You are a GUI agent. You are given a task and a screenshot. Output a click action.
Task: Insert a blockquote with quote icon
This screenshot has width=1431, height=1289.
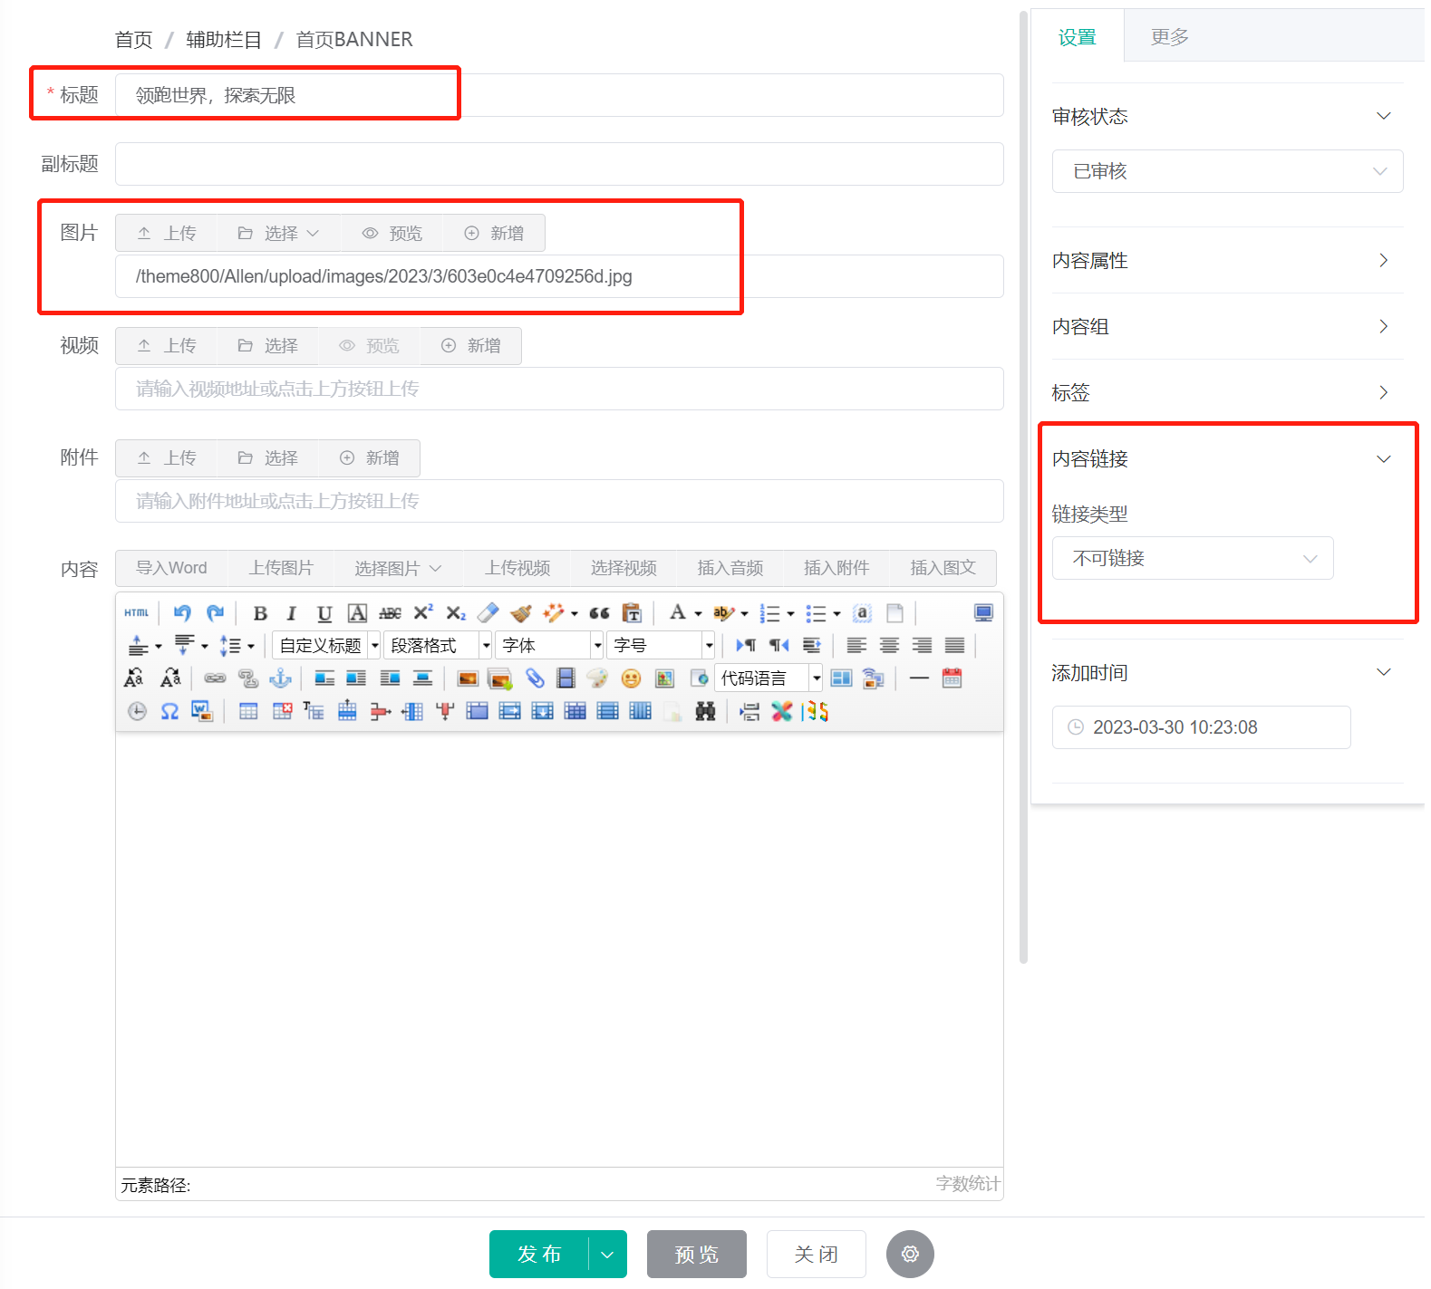pos(599,613)
